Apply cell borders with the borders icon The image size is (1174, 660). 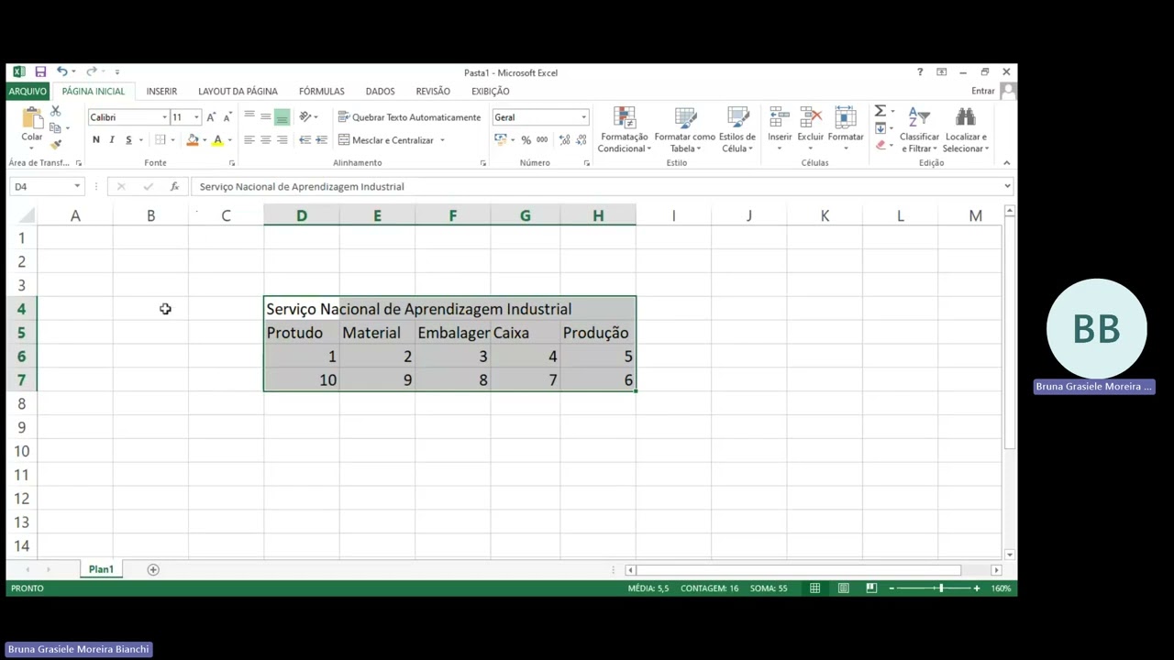[160, 140]
